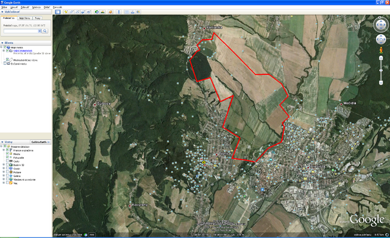The width and height of the screenshot is (390, 238).
Task: Open the Súbor menu
Action: 4,7
